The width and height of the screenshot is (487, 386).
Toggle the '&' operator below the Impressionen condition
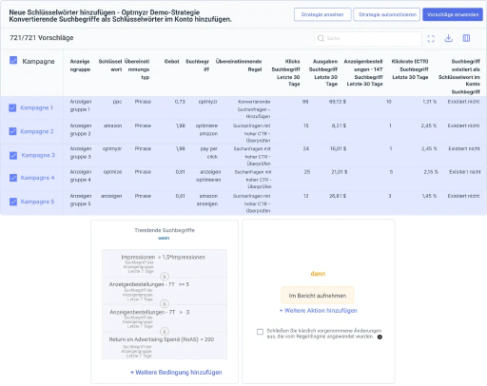click(165, 277)
